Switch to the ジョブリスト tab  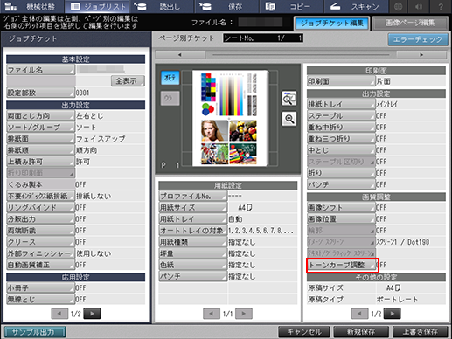tap(98, 6)
